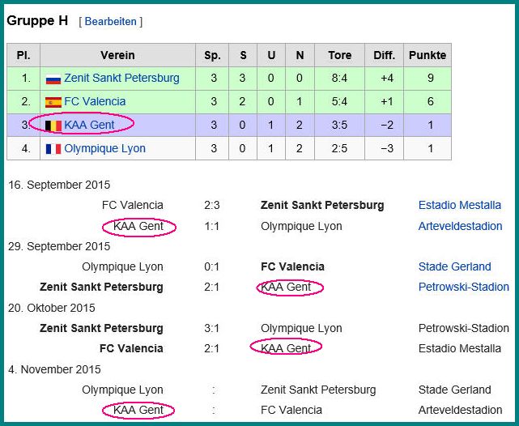Viewport: 519px width, 426px height.
Task: Follow the KAA Gent link in the standings table
Action: tap(89, 125)
